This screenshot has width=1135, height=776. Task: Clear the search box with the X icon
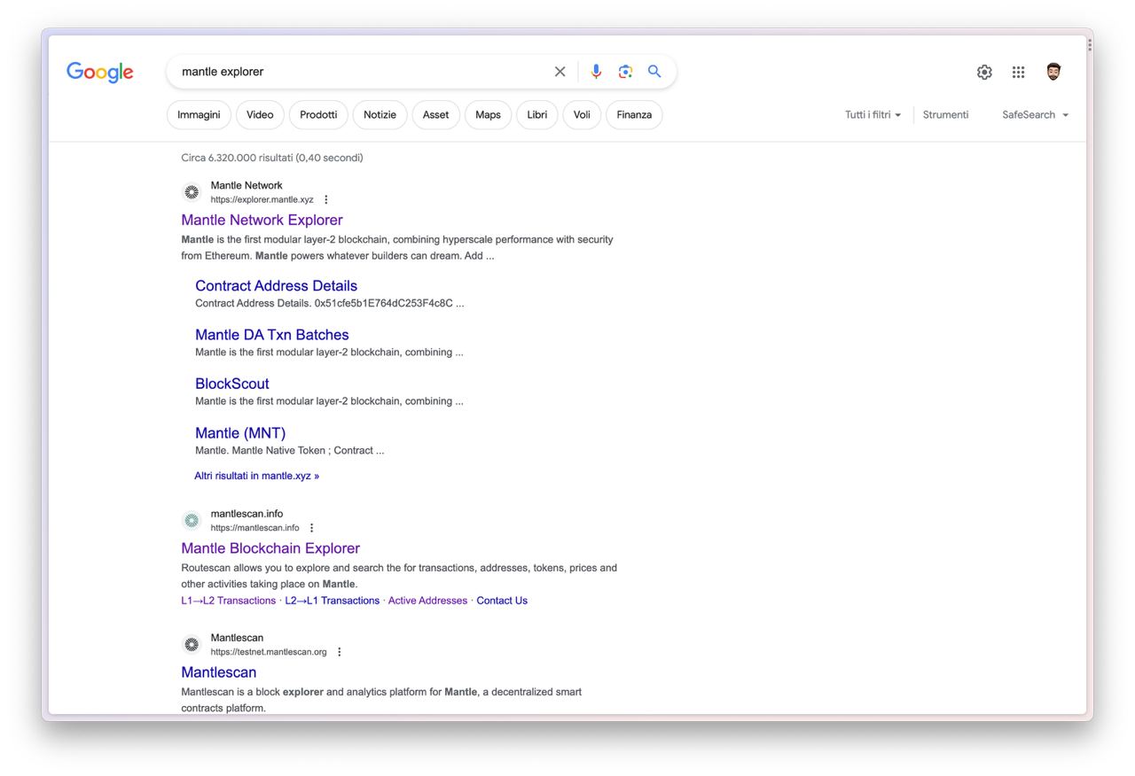pos(560,72)
